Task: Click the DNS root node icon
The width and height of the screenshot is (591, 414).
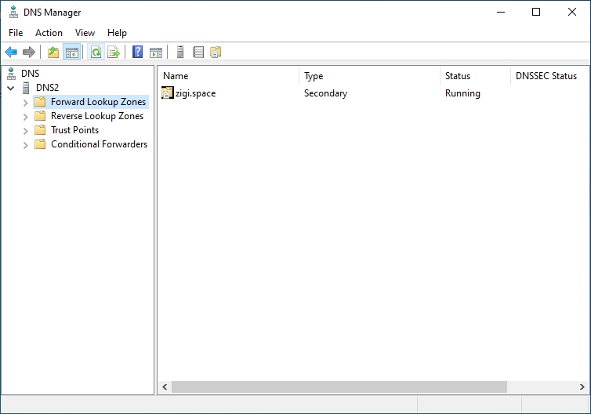Action: [11, 74]
